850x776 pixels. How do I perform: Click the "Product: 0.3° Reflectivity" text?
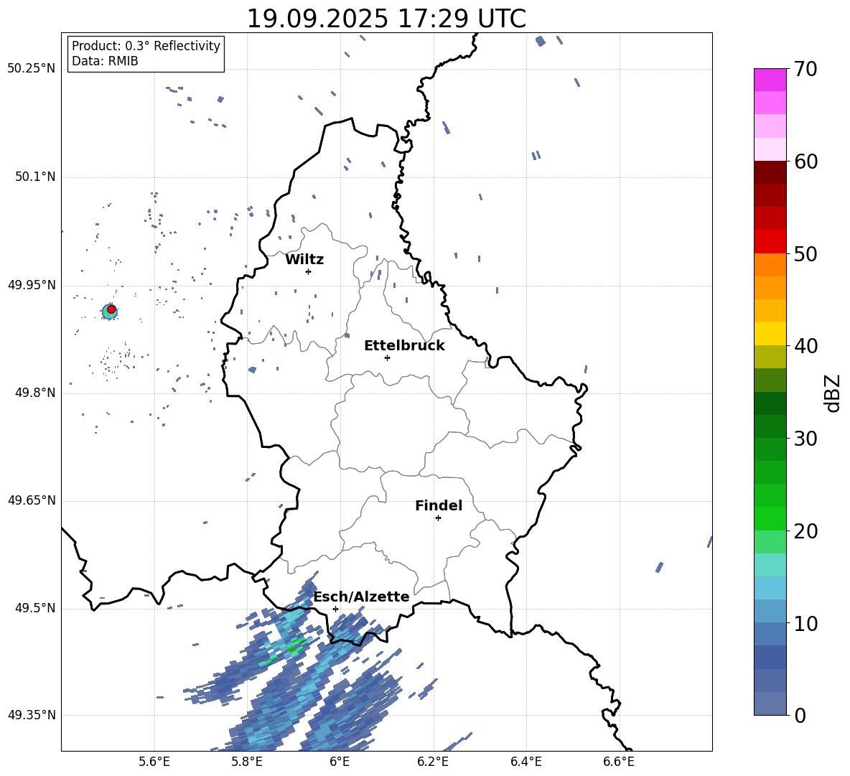pos(146,46)
